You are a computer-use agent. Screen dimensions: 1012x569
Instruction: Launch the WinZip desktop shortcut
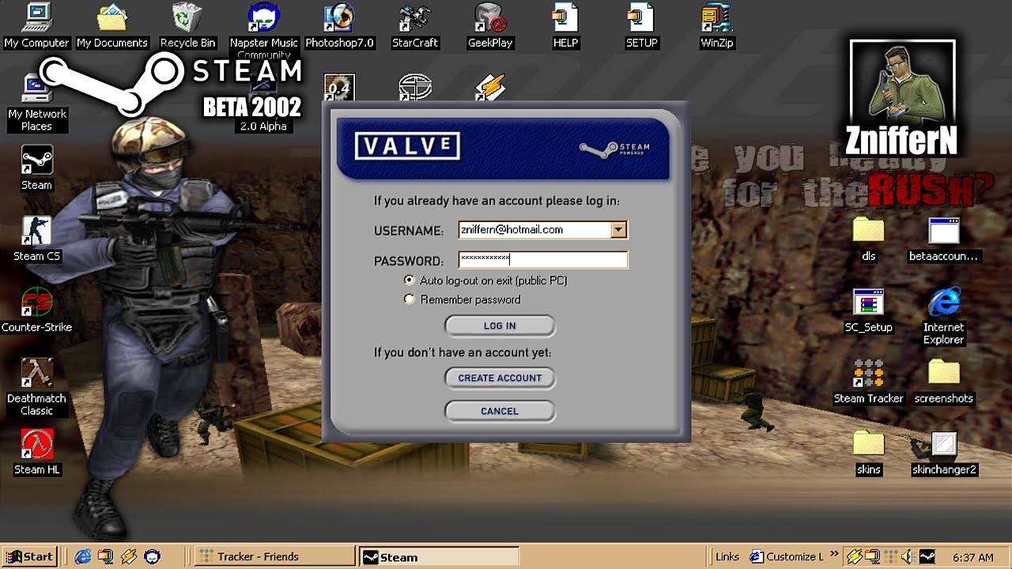tap(717, 17)
